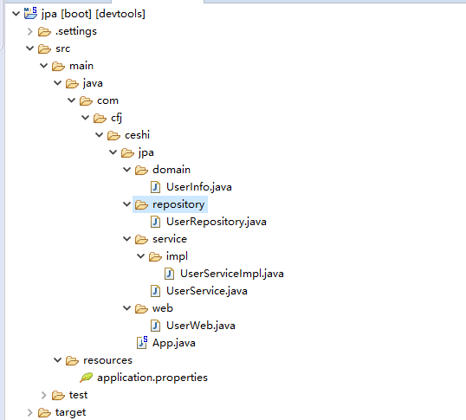Select the UserServiceImpl.java label
Image resolution: width=466 pixels, height=420 pixels.
click(x=232, y=274)
